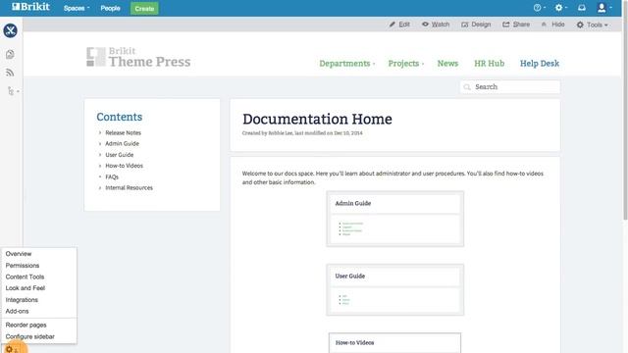
Task: Open the notifications inbox icon
Action: click(x=582, y=8)
